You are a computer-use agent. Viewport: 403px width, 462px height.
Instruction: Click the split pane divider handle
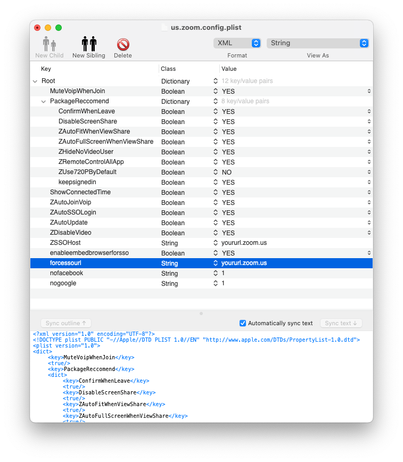(201, 313)
